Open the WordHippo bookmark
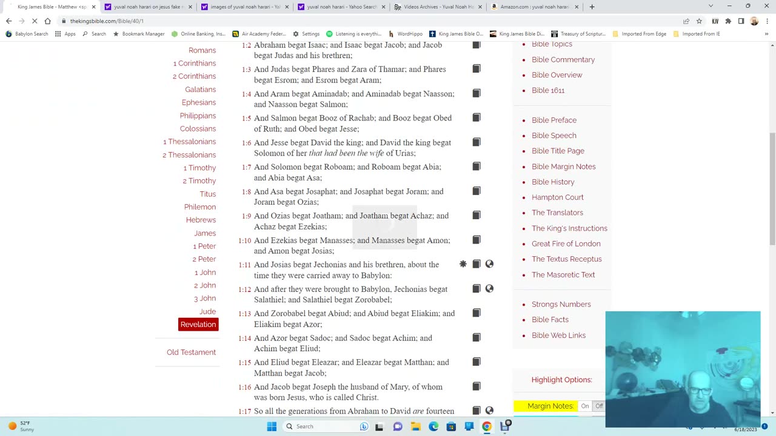776x436 pixels. (x=406, y=34)
